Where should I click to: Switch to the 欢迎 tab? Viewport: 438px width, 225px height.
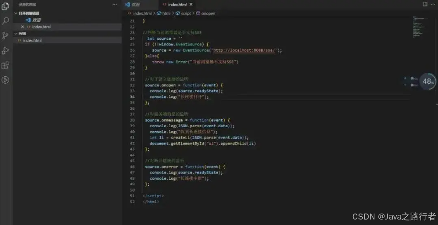pyautogui.click(x=140, y=5)
